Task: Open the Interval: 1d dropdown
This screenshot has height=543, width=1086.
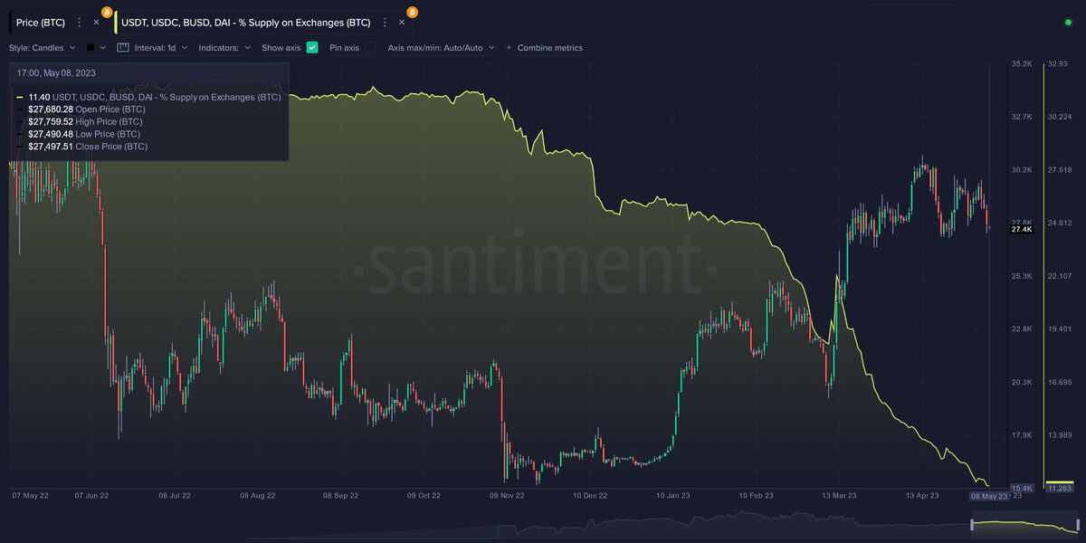Action: (159, 47)
